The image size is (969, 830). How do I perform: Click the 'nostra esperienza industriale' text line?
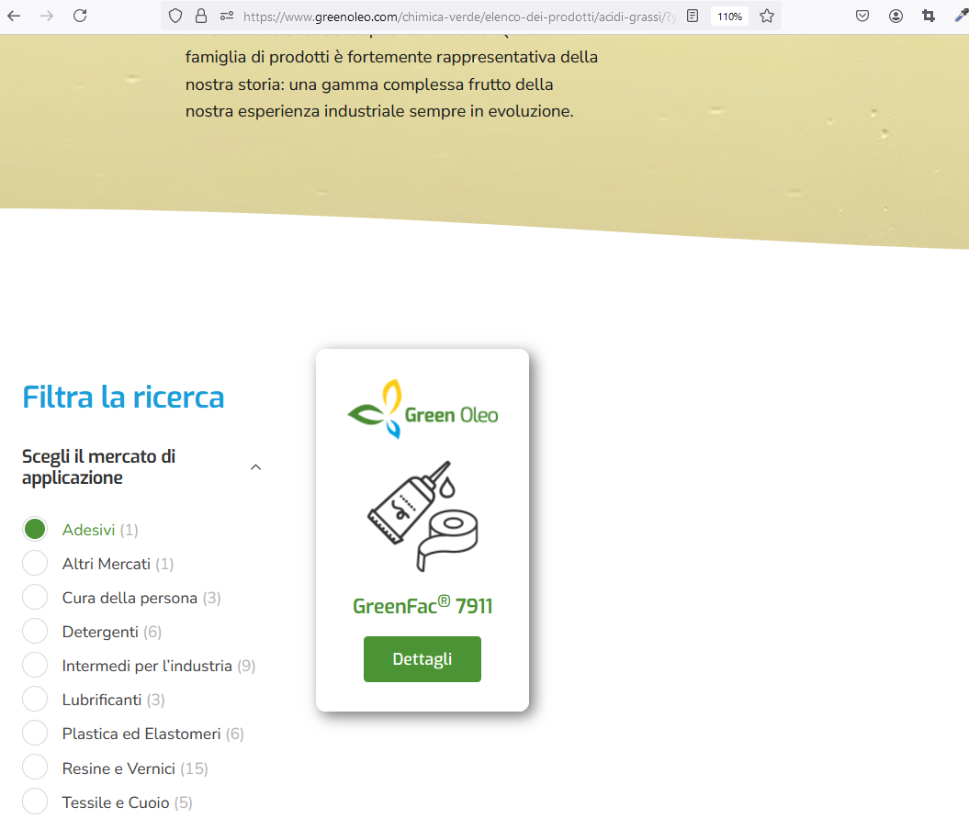coord(379,111)
